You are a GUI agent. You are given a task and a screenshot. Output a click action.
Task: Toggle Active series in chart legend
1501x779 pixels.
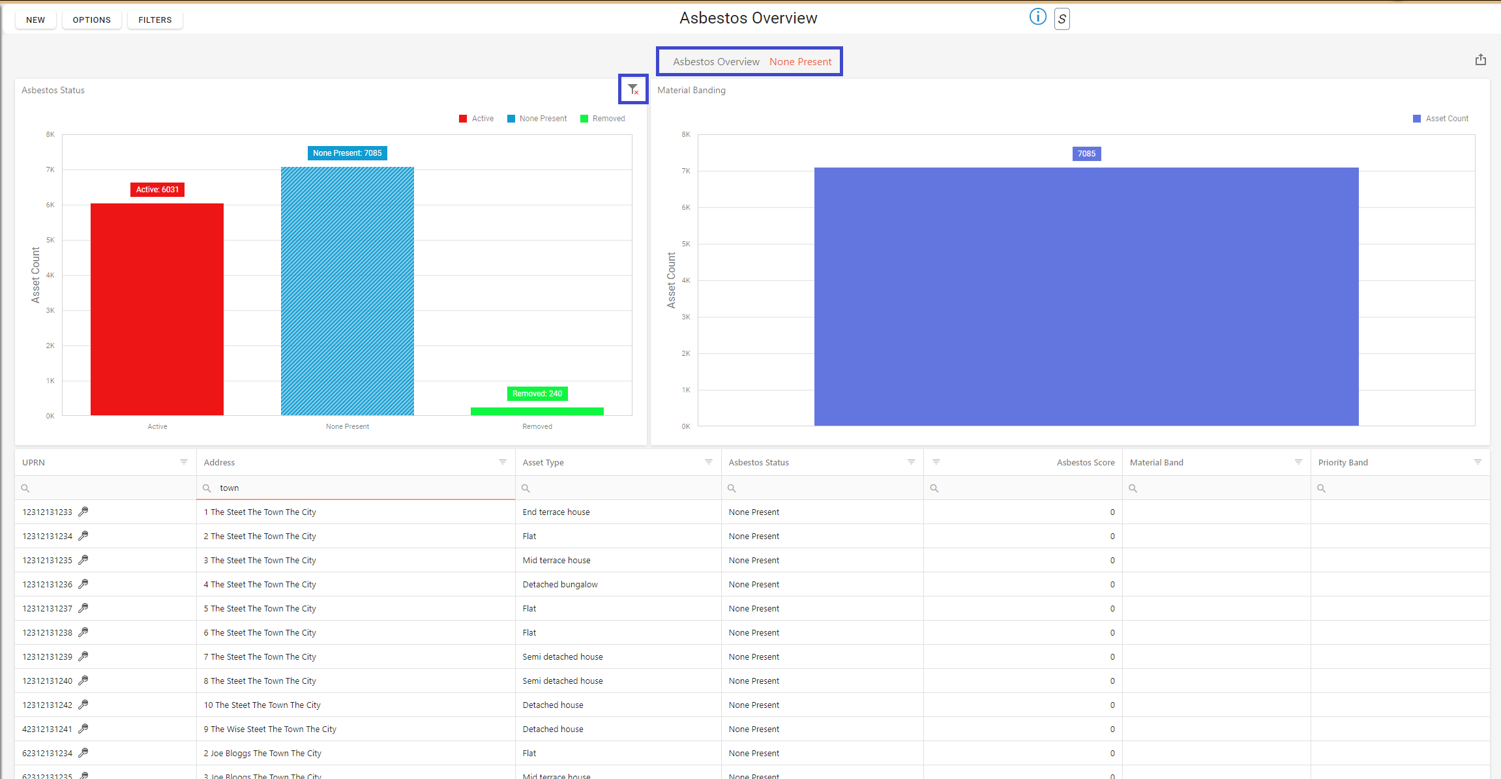[x=476, y=119]
